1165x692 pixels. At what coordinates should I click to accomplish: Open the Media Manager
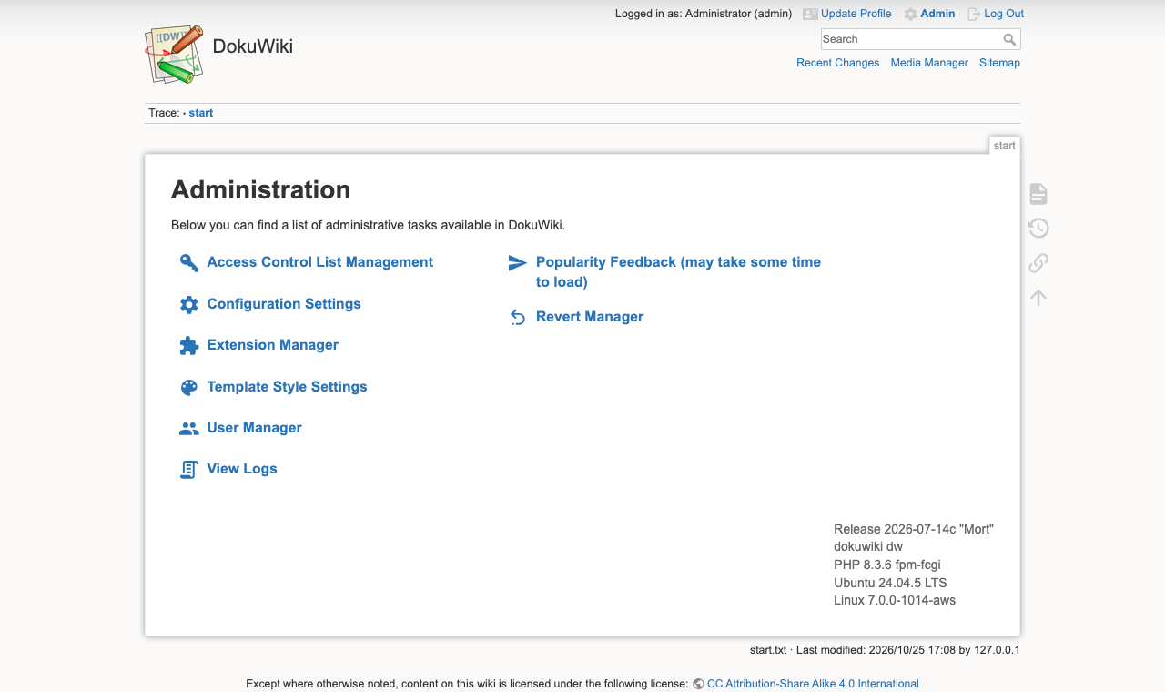tap(929, 63)
